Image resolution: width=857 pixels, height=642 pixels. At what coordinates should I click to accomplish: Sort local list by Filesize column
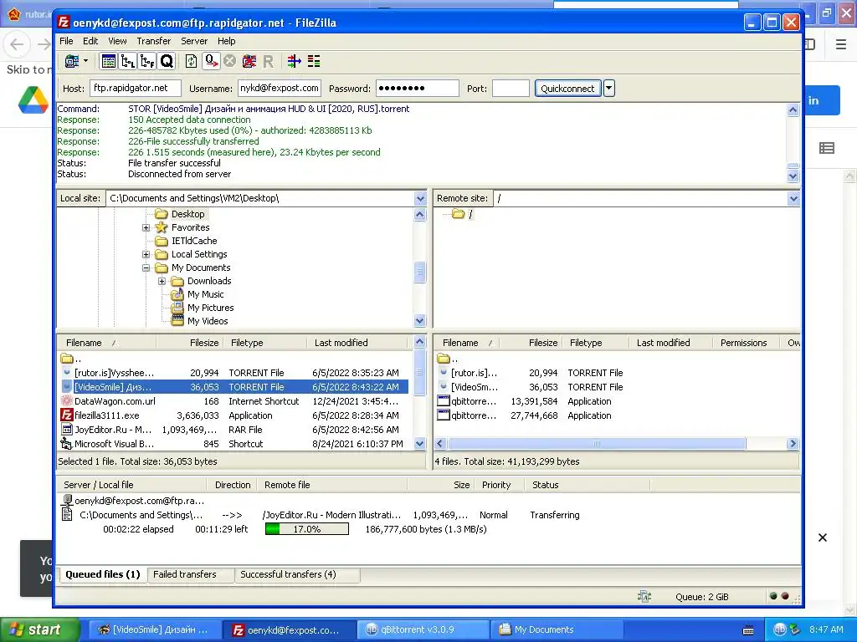point(189,343)
